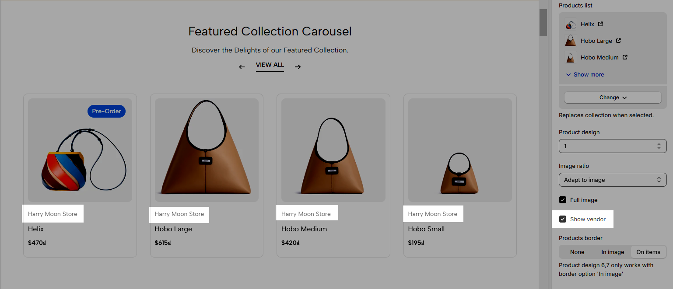Click the Change button
This screenshot has height=289, width=673.
pyautogui.click(x=613, y=97)
